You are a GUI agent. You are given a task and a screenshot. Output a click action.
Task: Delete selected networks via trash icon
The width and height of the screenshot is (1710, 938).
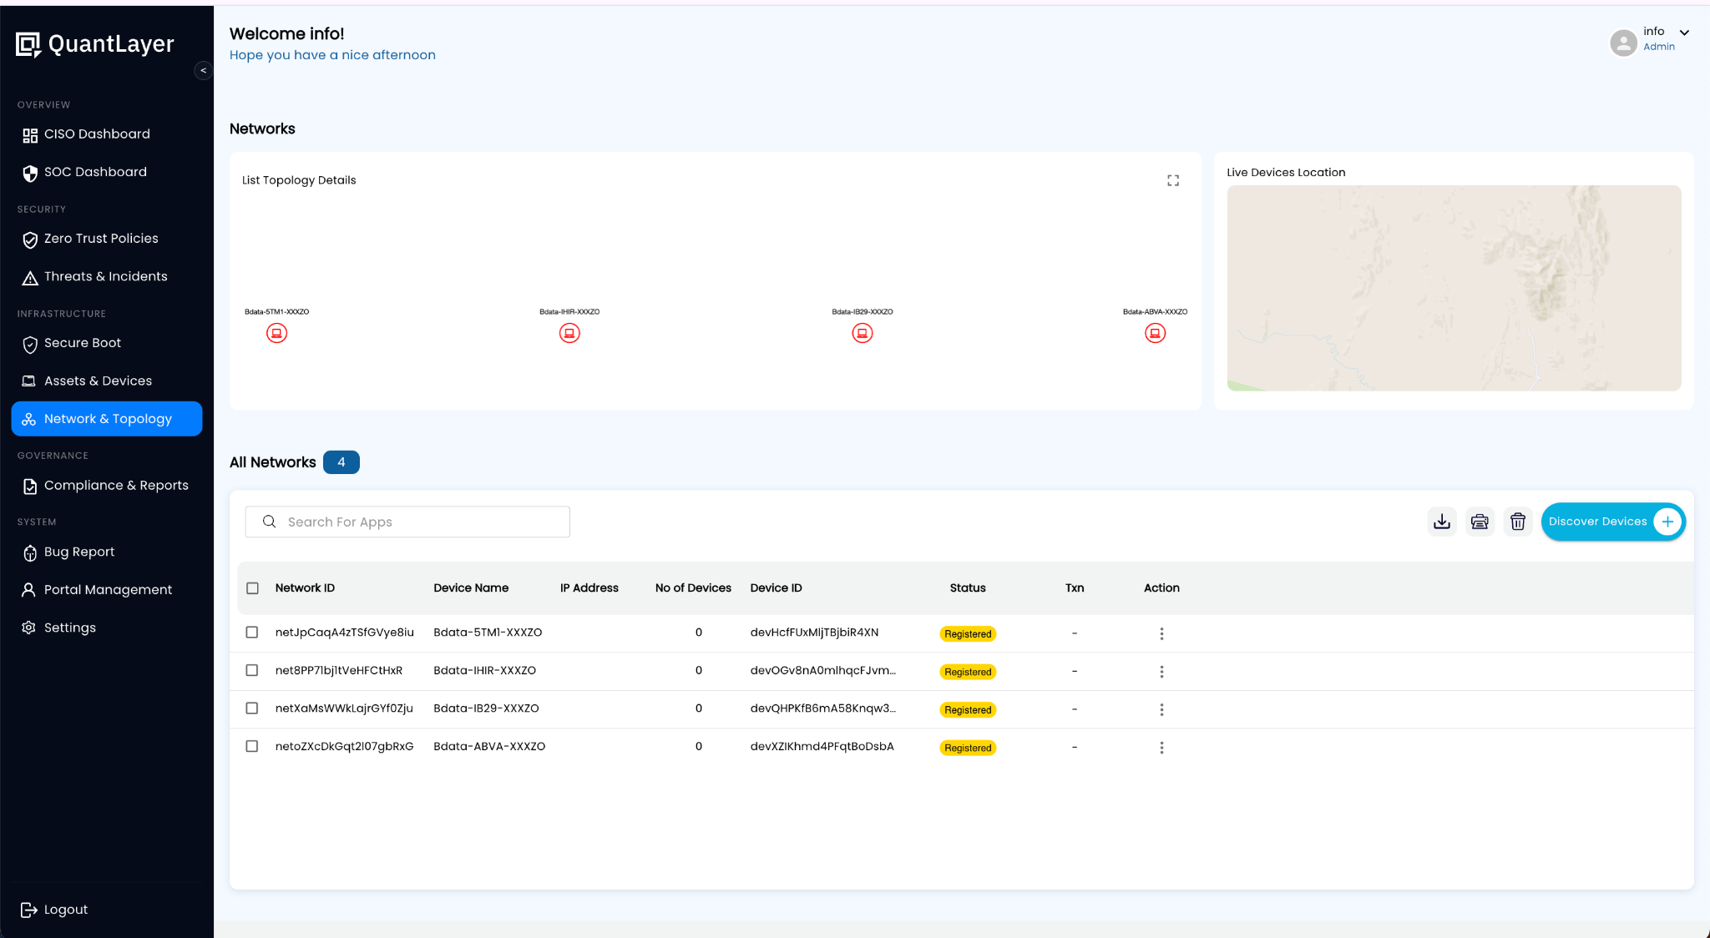point(1518,521)
